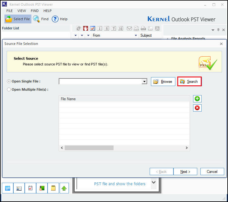The height and width of the screenshot is (202, 228).
Task: Open the FILE menu
Action: point(10,11)
